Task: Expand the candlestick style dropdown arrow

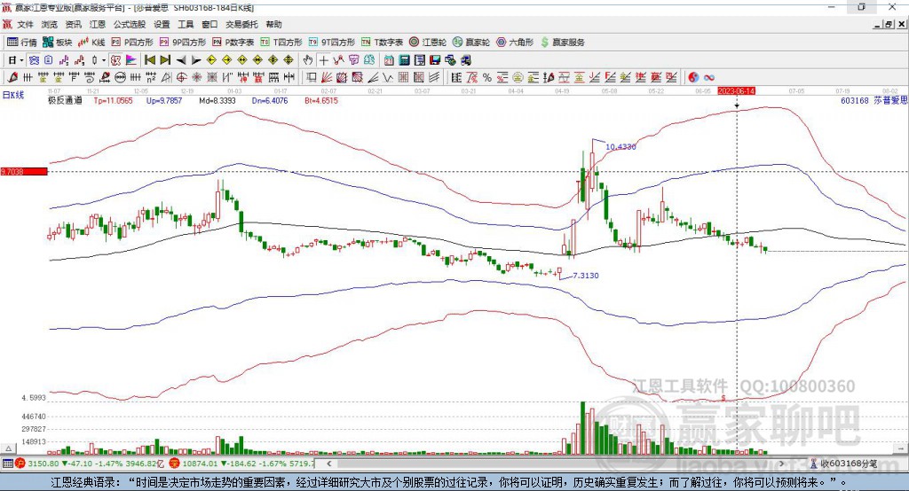Action: [x=104, y=60]
